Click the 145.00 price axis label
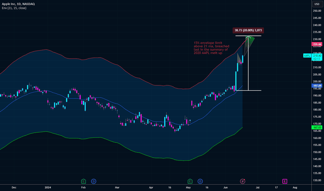 317,159
